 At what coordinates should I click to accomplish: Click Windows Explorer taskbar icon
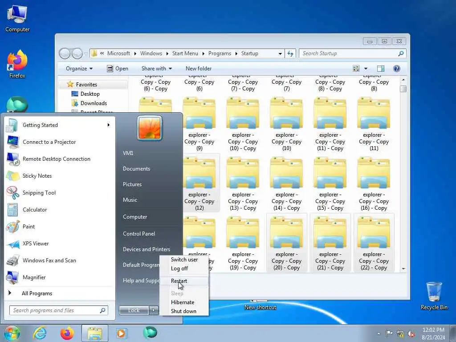(x=95, y=333)
